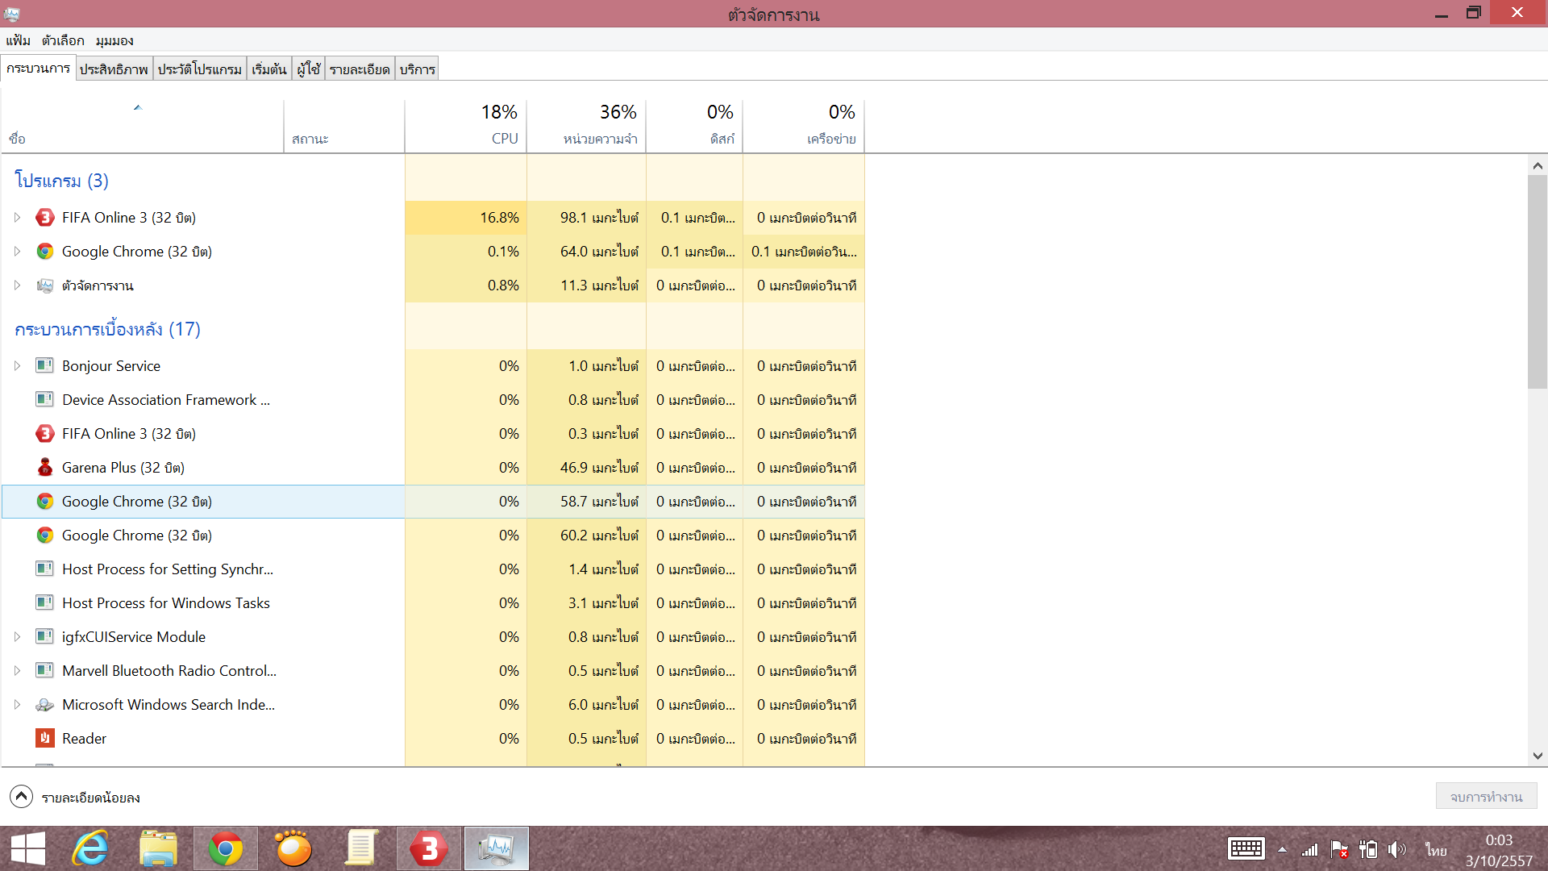
Task: Switch to the เริ่มต้น tab
Action: (269, 69)
